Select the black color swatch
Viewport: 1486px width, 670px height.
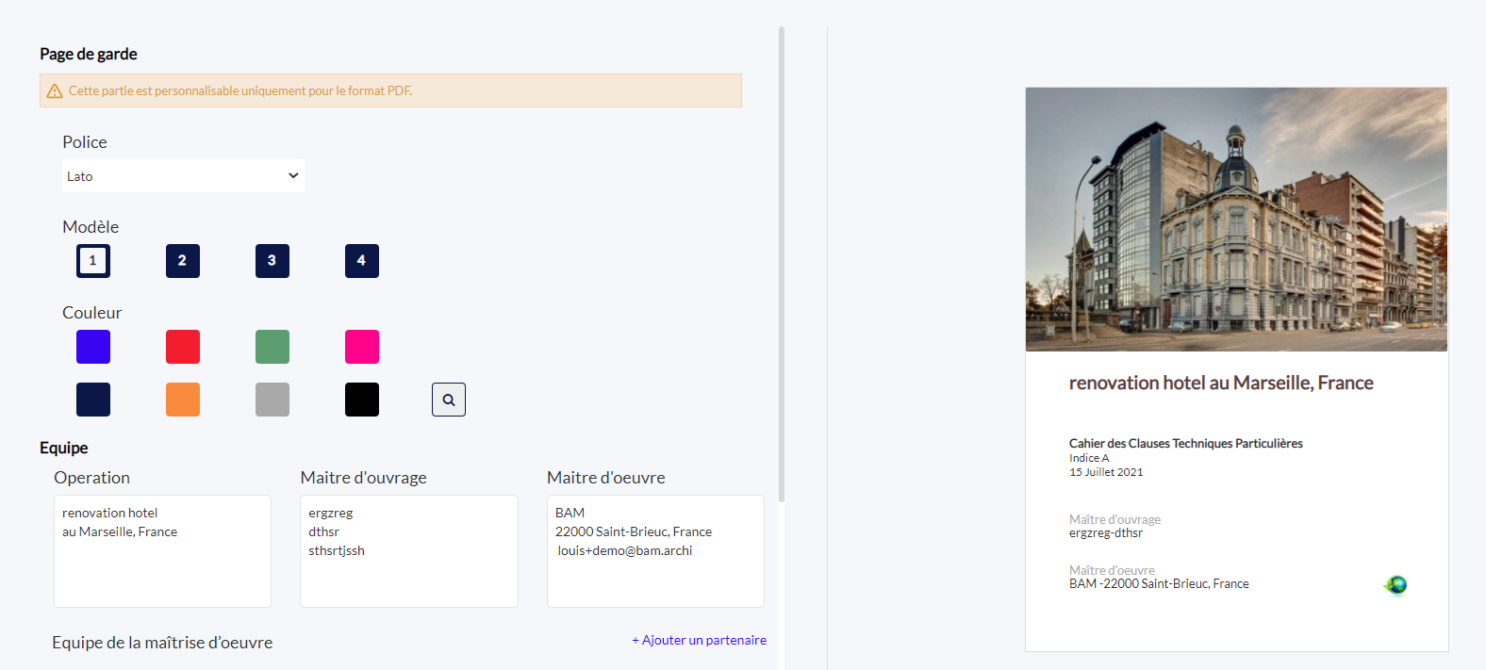pyautogui.click(x=362, y=400)
